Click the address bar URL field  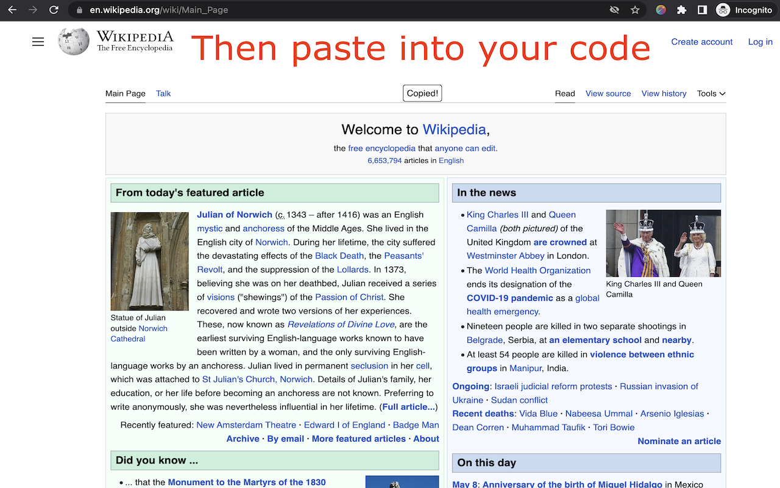[x=341, y=10]
